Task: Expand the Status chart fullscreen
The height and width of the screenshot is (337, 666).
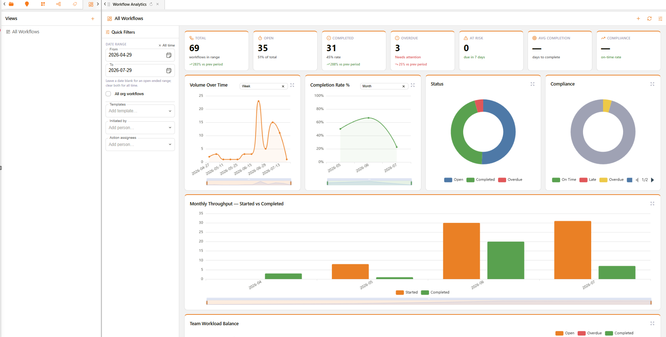Action: [533, 84]
